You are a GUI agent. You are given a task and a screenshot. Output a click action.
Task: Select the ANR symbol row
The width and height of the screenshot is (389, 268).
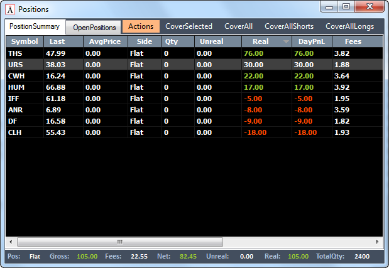[x=194, y=110]
